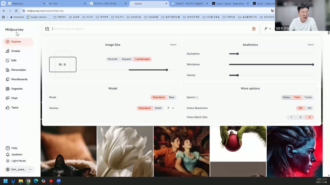Open the Chat section icon
Image resolution: width=330 pixels, height=185 pixels.
[x=8, y=98]
